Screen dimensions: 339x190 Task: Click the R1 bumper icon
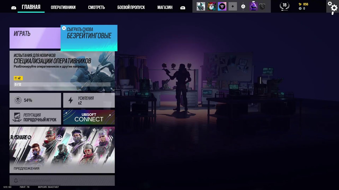182,8
